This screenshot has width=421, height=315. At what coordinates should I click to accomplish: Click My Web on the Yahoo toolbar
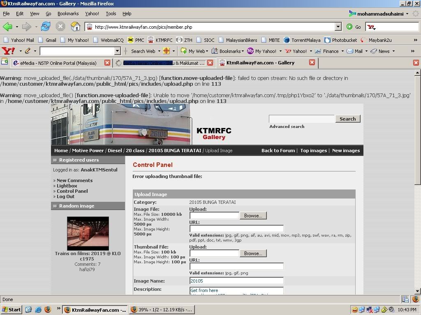(194, 51)
